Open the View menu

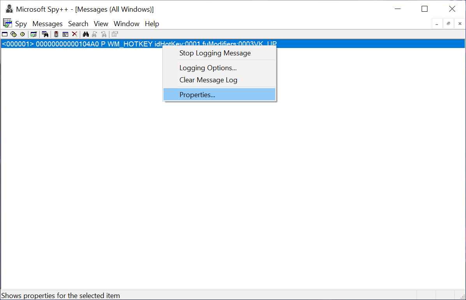click(101, 24)
